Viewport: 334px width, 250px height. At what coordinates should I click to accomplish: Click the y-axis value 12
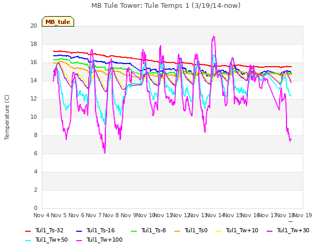tap(33, 98)
